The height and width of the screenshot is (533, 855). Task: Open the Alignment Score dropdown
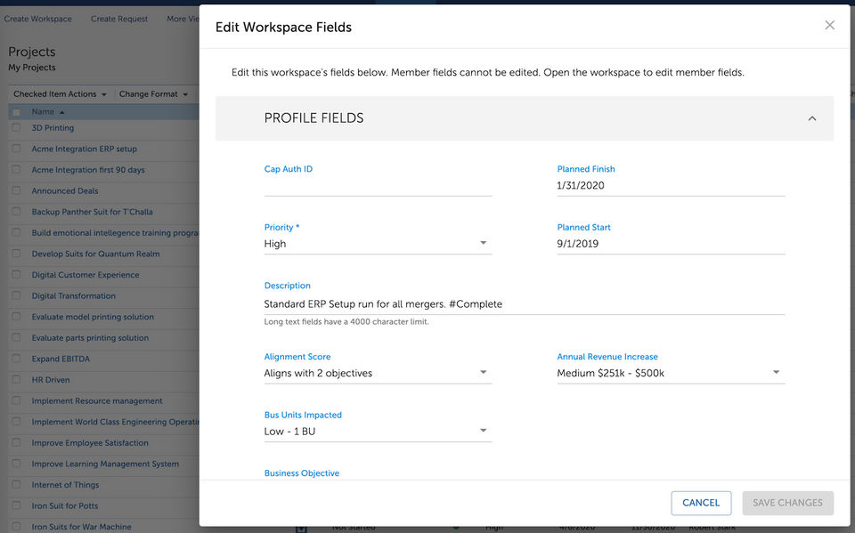tap(378, 374)
